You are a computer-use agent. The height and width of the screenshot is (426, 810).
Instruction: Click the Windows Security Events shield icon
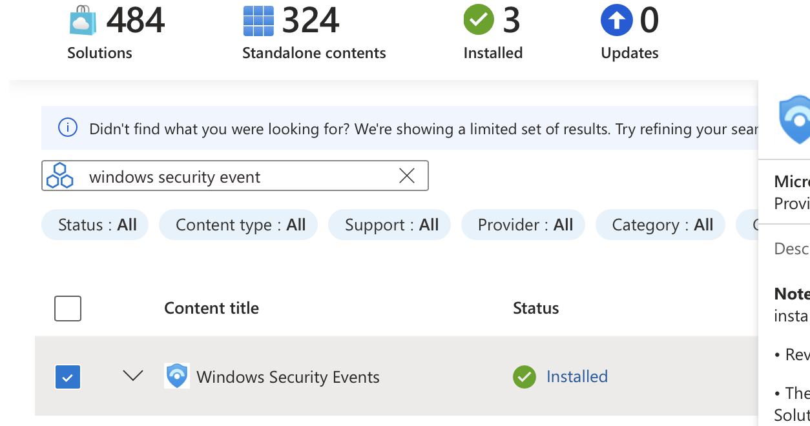[x=176, y=376]
